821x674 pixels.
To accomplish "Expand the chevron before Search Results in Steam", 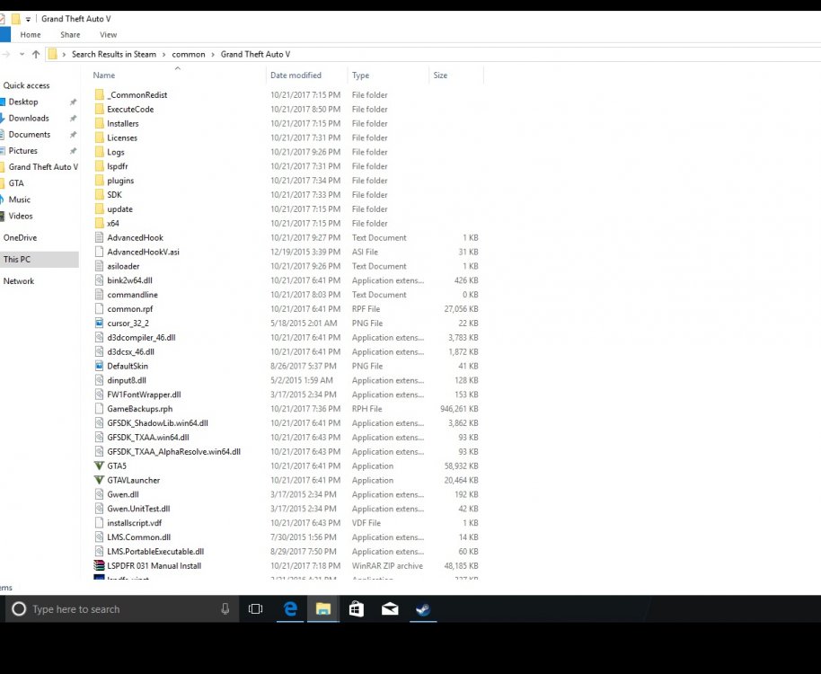I will (64, 55).
